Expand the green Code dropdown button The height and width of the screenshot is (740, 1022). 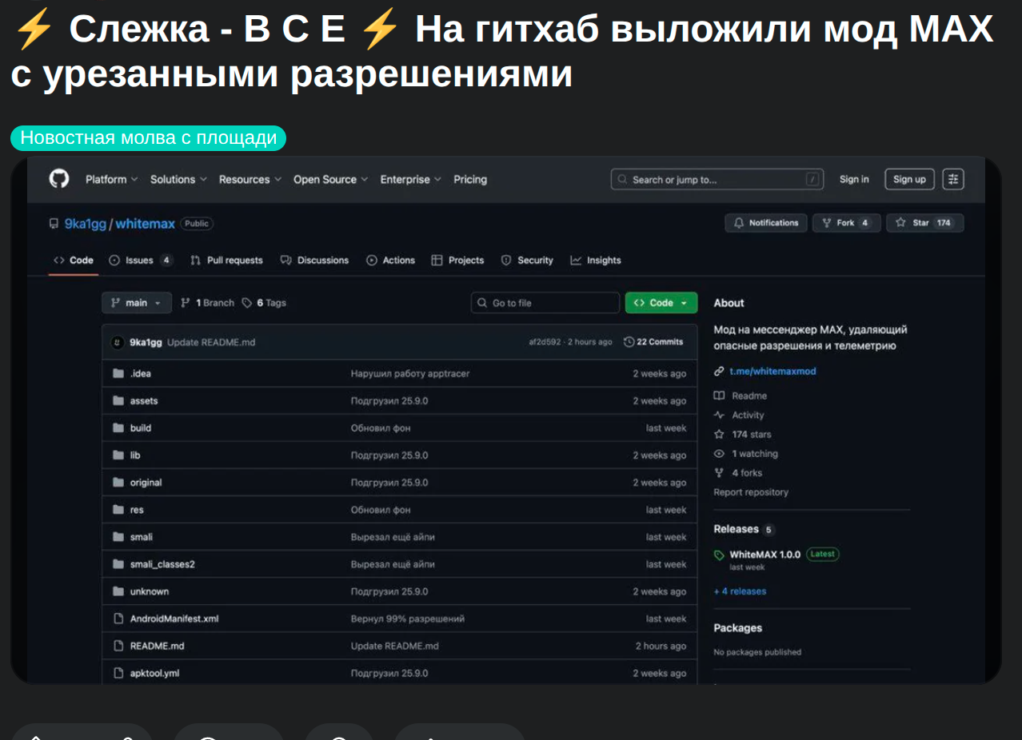[x=661, y=303]
